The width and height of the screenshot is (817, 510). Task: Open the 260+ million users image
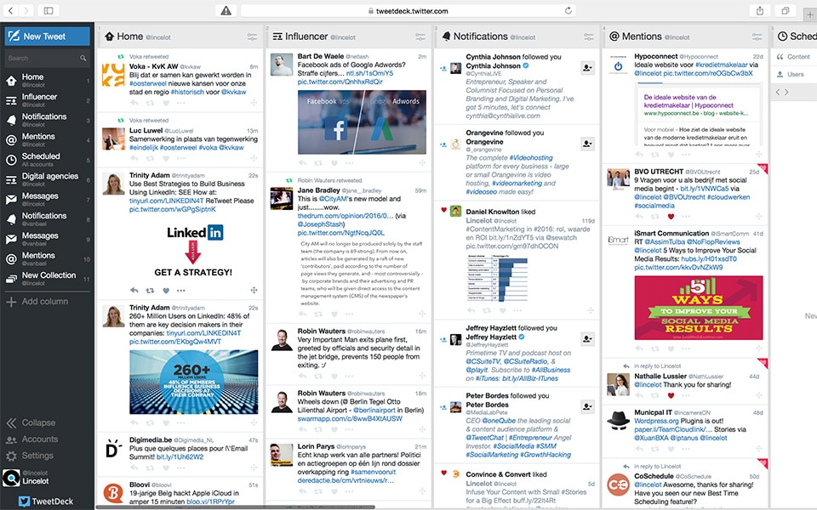pyautogui.click(x=194, y=382)
